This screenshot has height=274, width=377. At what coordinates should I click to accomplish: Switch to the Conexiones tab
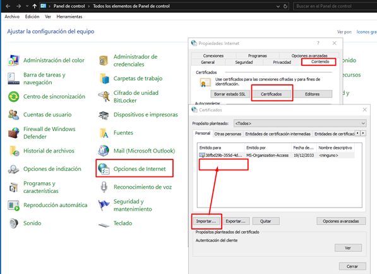[x=213, y=56]
